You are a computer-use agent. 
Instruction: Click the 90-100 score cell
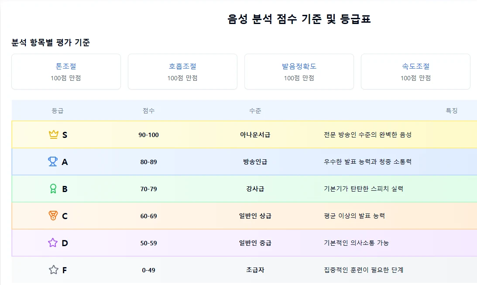click(149, 135)
